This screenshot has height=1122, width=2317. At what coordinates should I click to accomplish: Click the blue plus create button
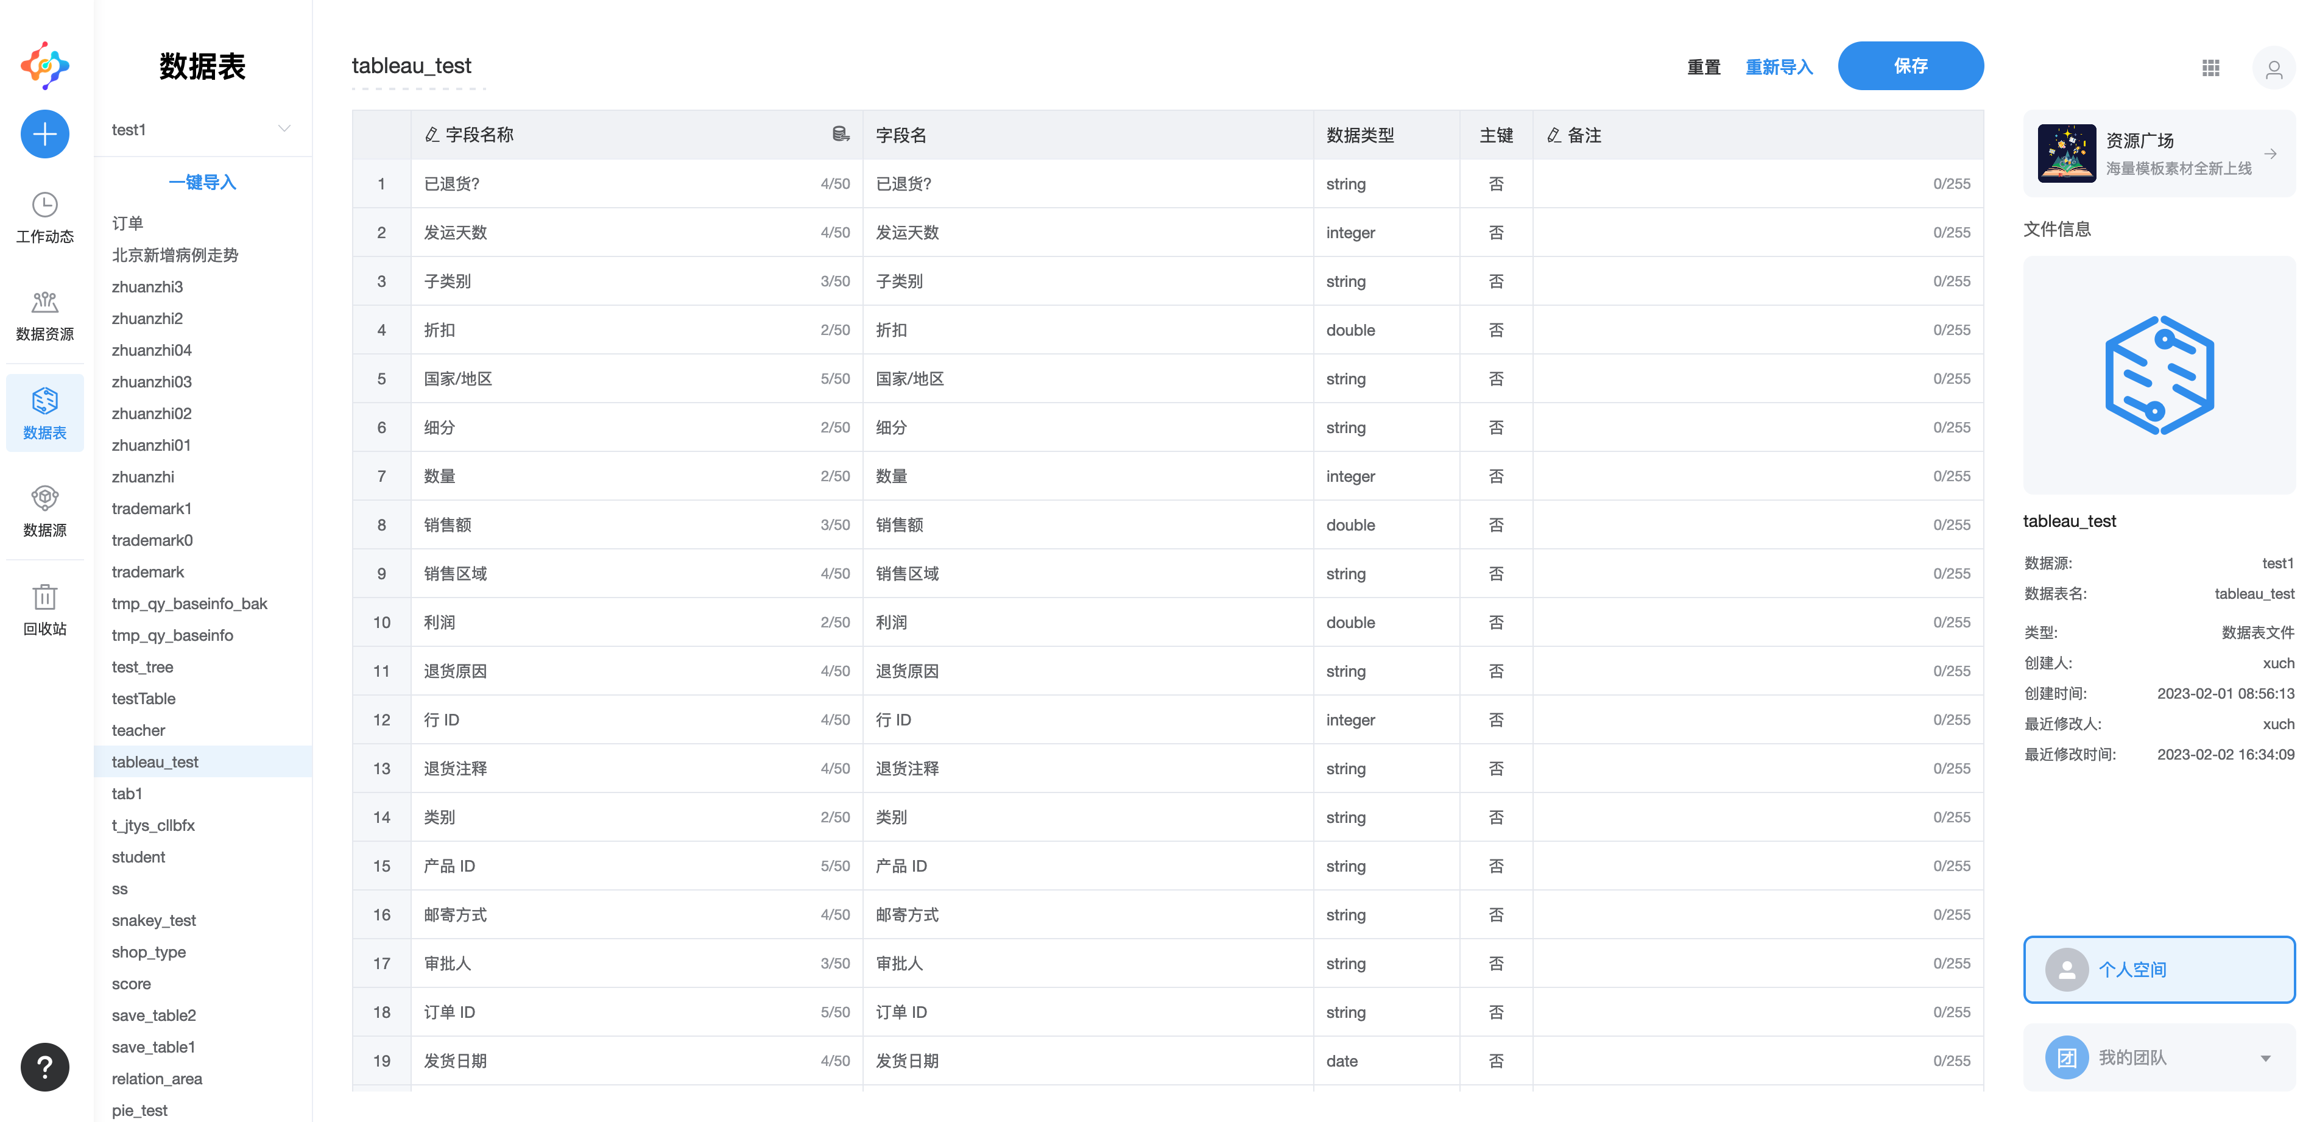45,134
